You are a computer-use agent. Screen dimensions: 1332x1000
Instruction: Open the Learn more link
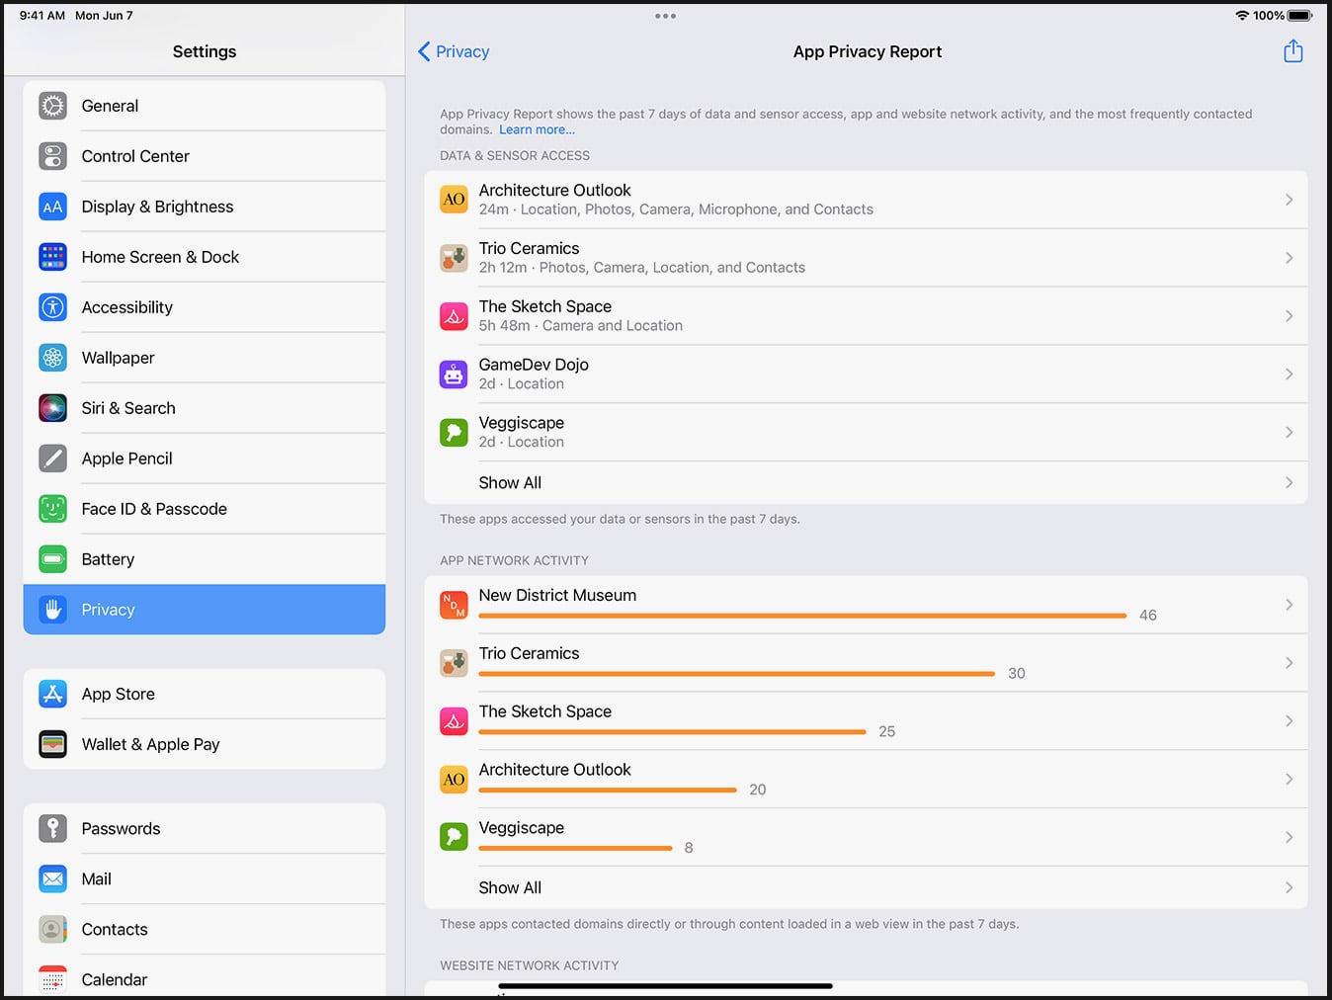tap(537, 129)
